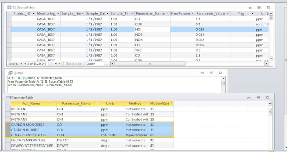
Task: Click scroll up arrow in ParameterTable
Action: click(x=270, y=104)
